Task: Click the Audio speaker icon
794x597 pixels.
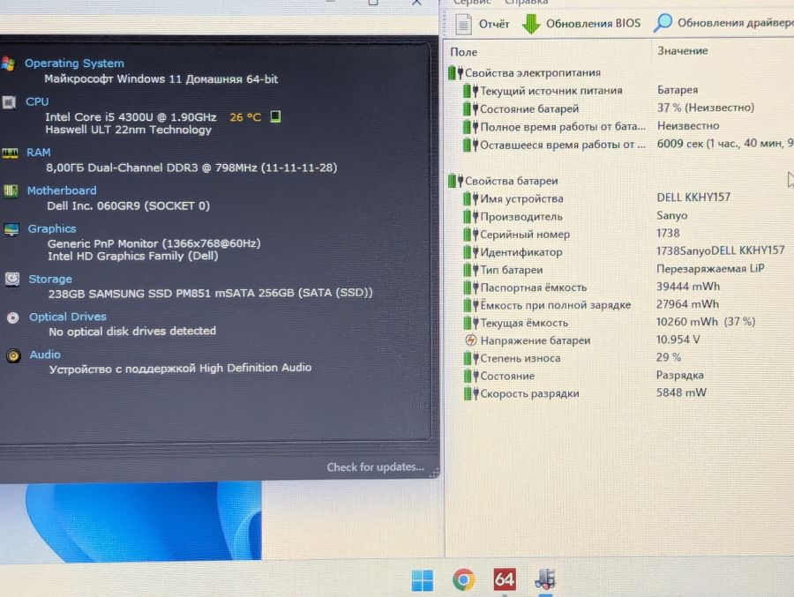Action: coord(13,355)
